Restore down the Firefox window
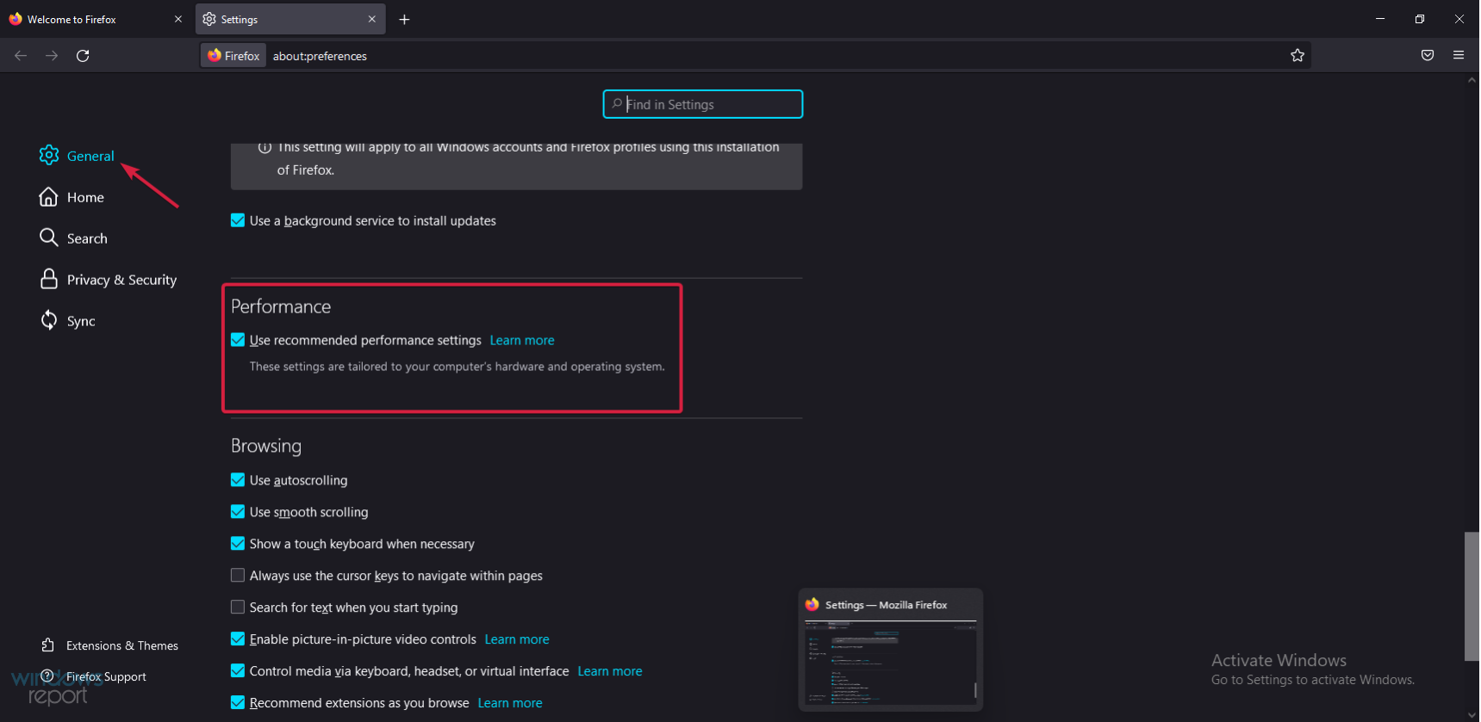The height and width of the screenshot is (722, 1481). point(1420,19)
